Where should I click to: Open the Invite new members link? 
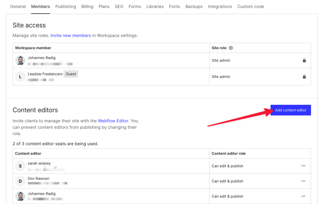coord(70,35)
